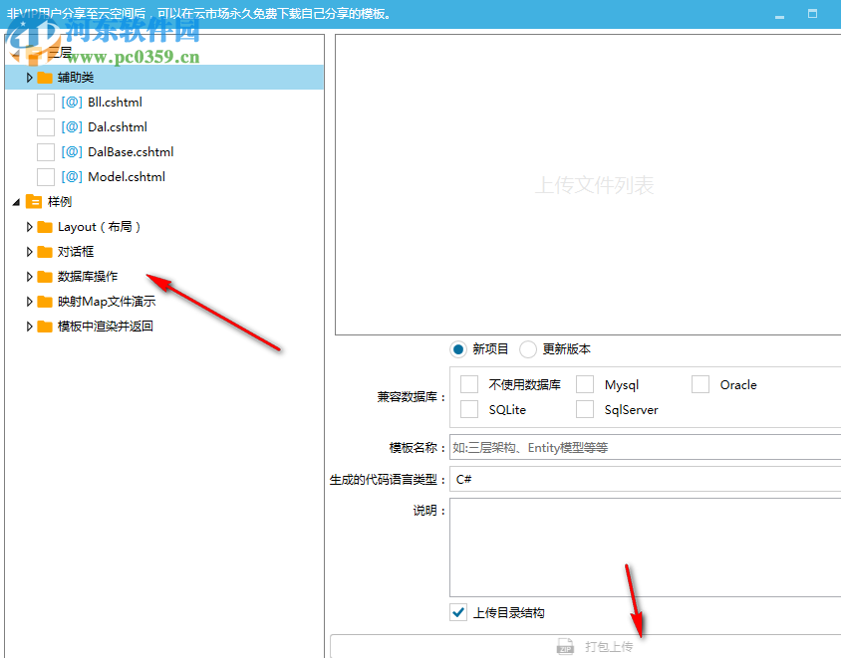Screen dimensions: 841x658
Task: Click the [@] icon beside Dal.cshtml
Action: 72,127
